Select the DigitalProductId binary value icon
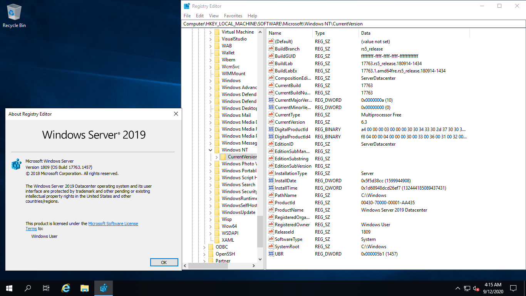The width and height of the screenshot is (526, 296). click(271, 129)
